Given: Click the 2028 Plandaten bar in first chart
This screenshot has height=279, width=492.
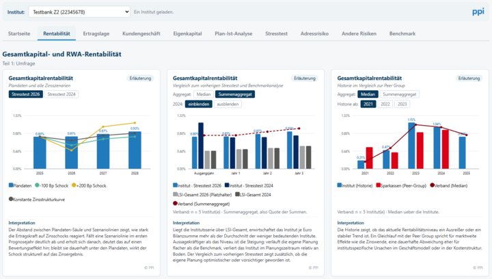Looking at the screenshot, I should point(135,150).
